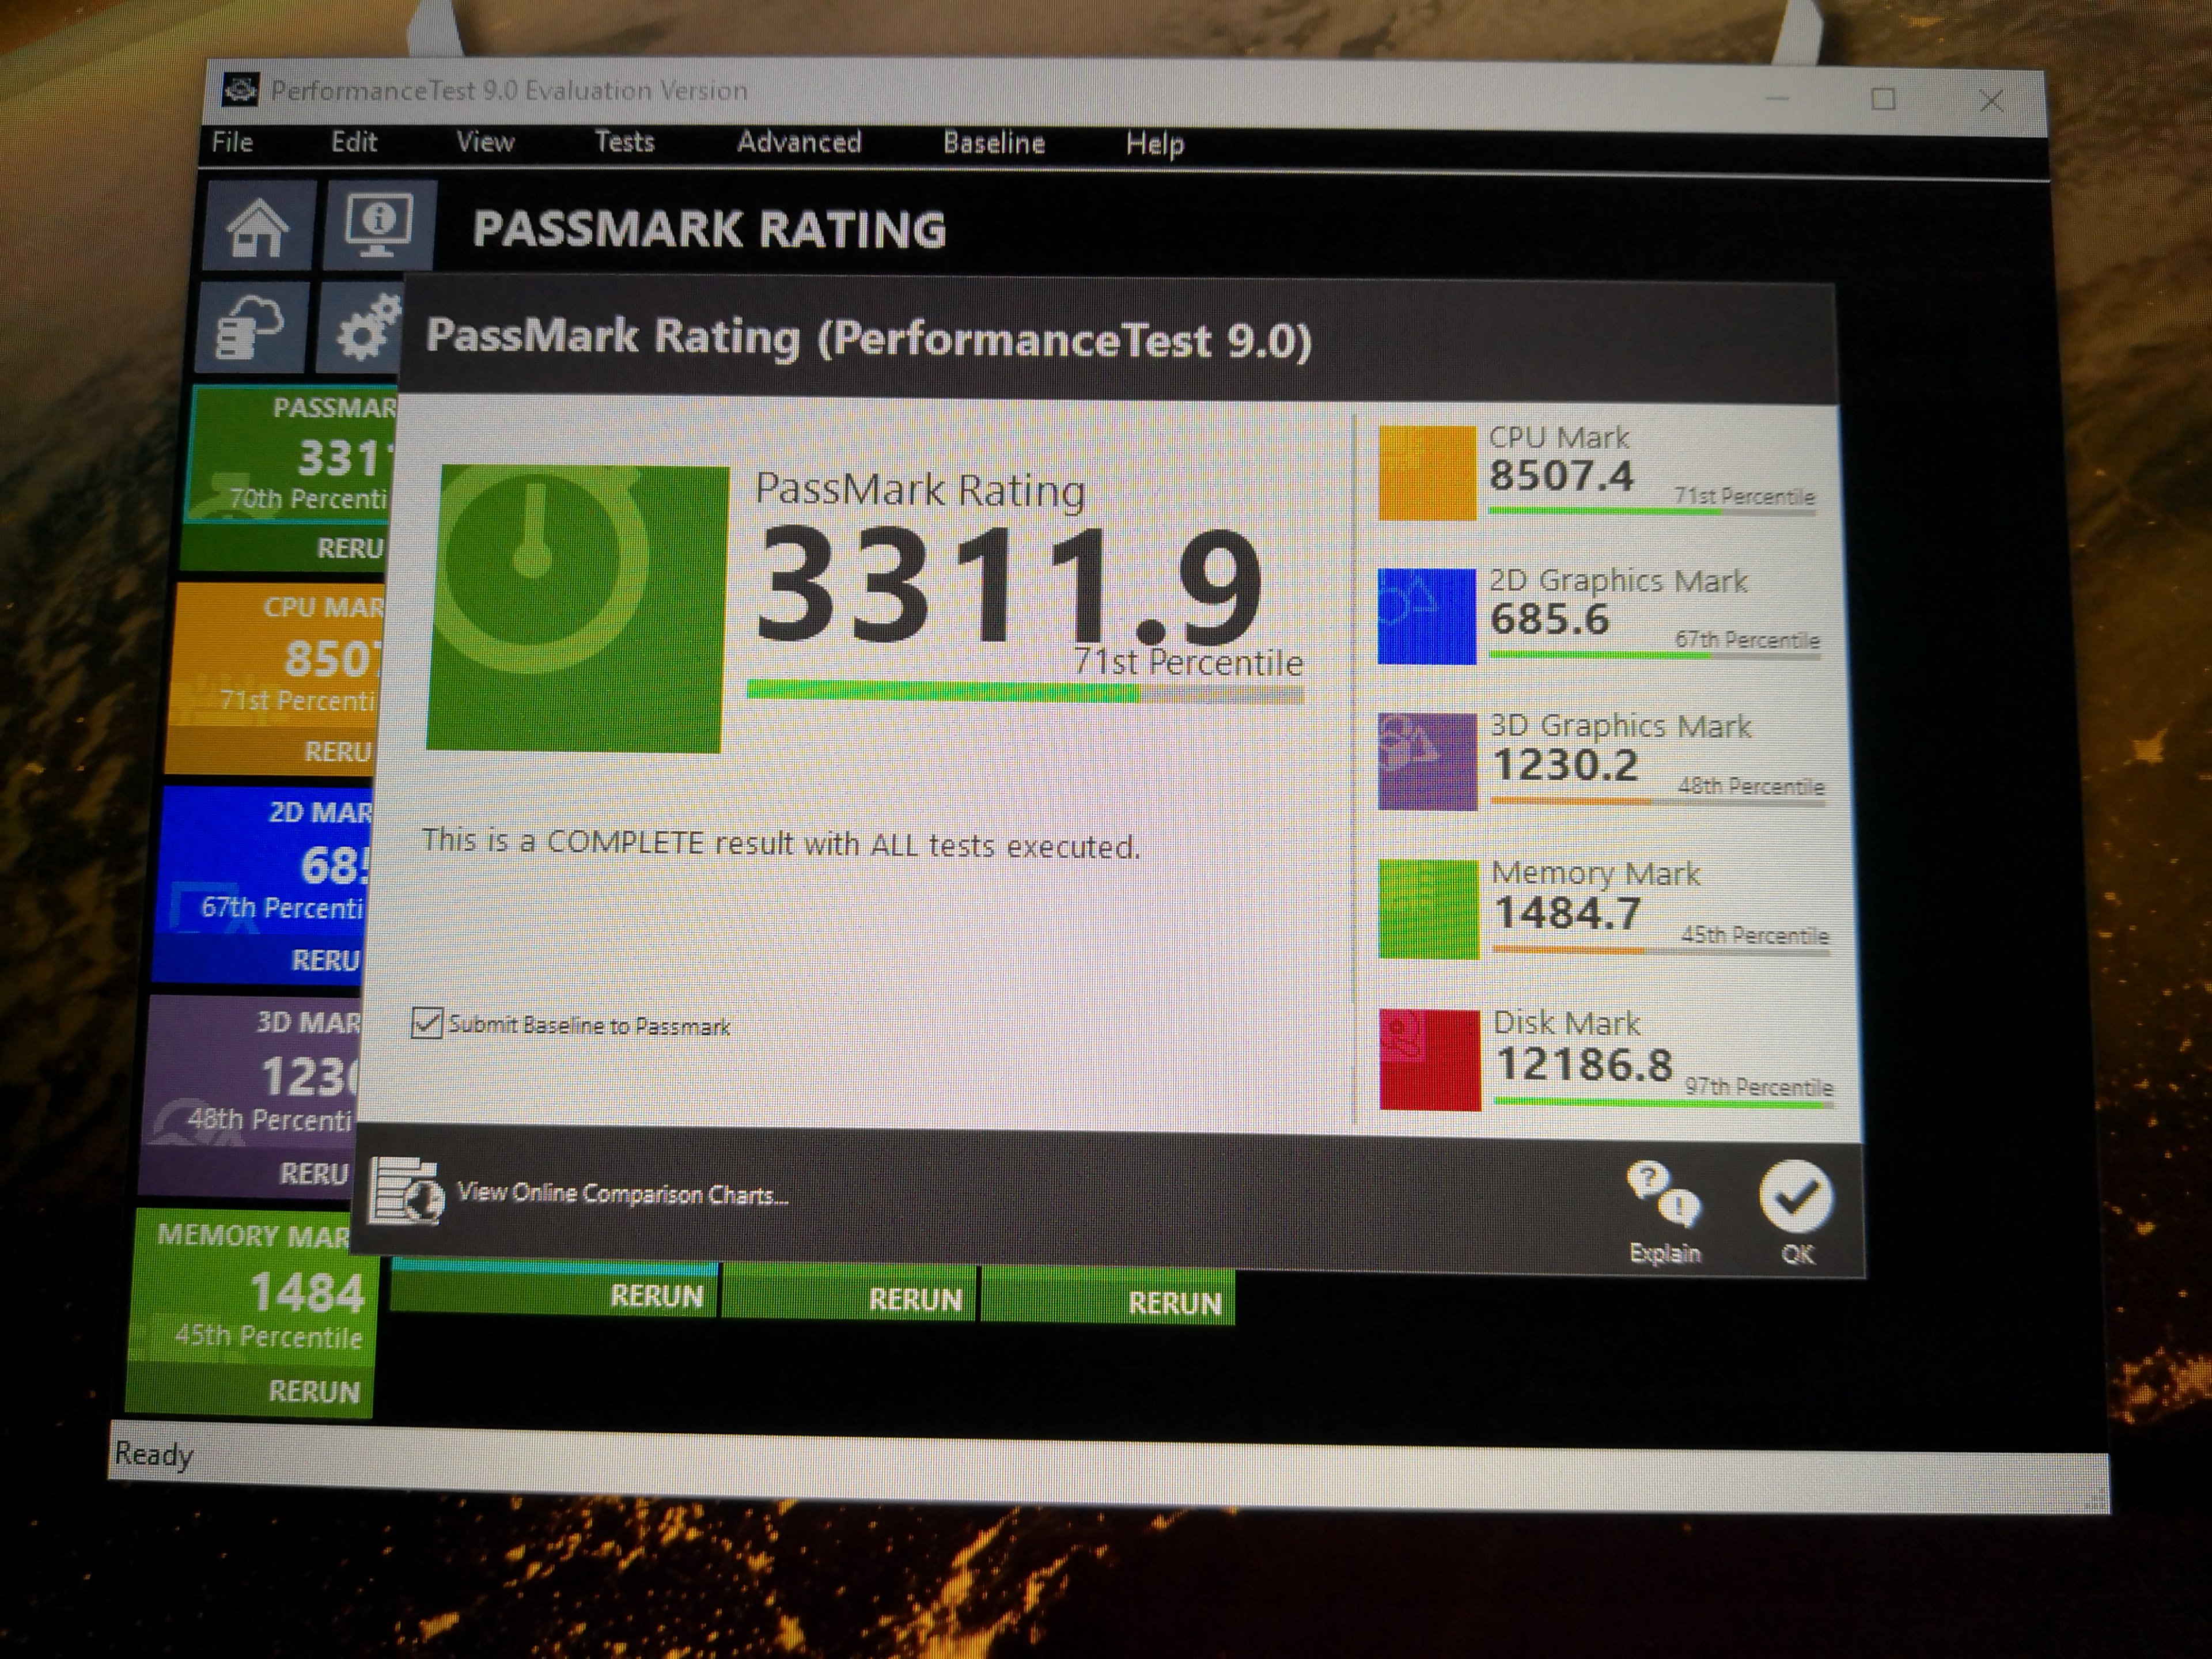This screenshot has width=2212, height=1659.
Task: Click the blue 2D Graphics Mark swatch
Action: [x=1426, y=616]
